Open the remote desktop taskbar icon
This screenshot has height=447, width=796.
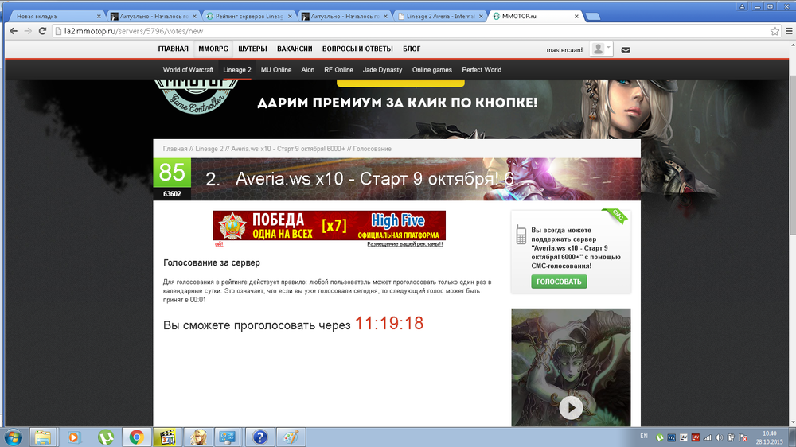[227, 437]
